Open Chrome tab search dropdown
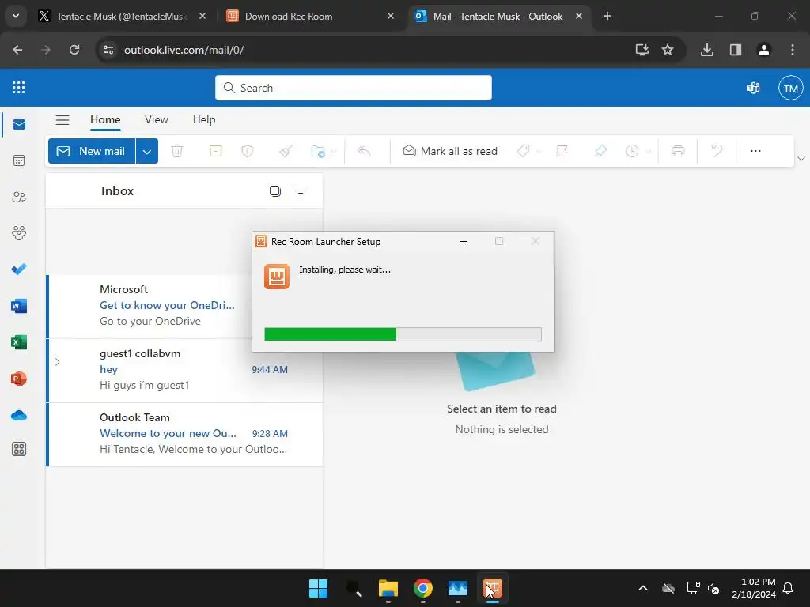This screenshot has width=810, height=607. pyautogui.click(x=16, y=16)
